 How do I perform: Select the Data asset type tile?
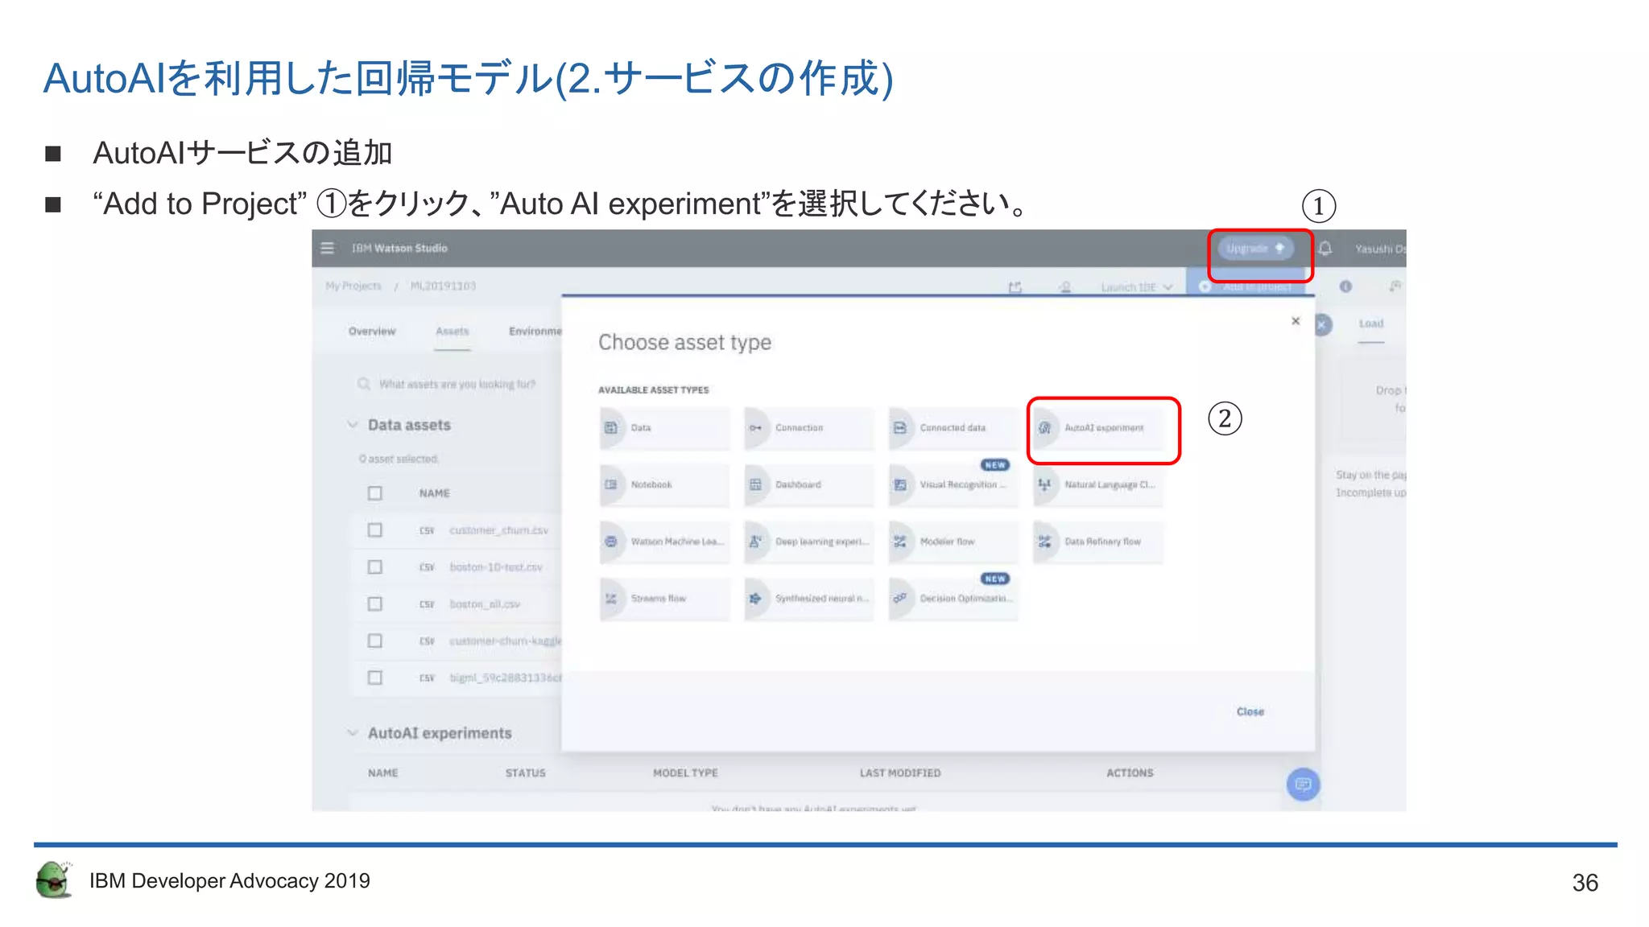(x=664, y=428)
